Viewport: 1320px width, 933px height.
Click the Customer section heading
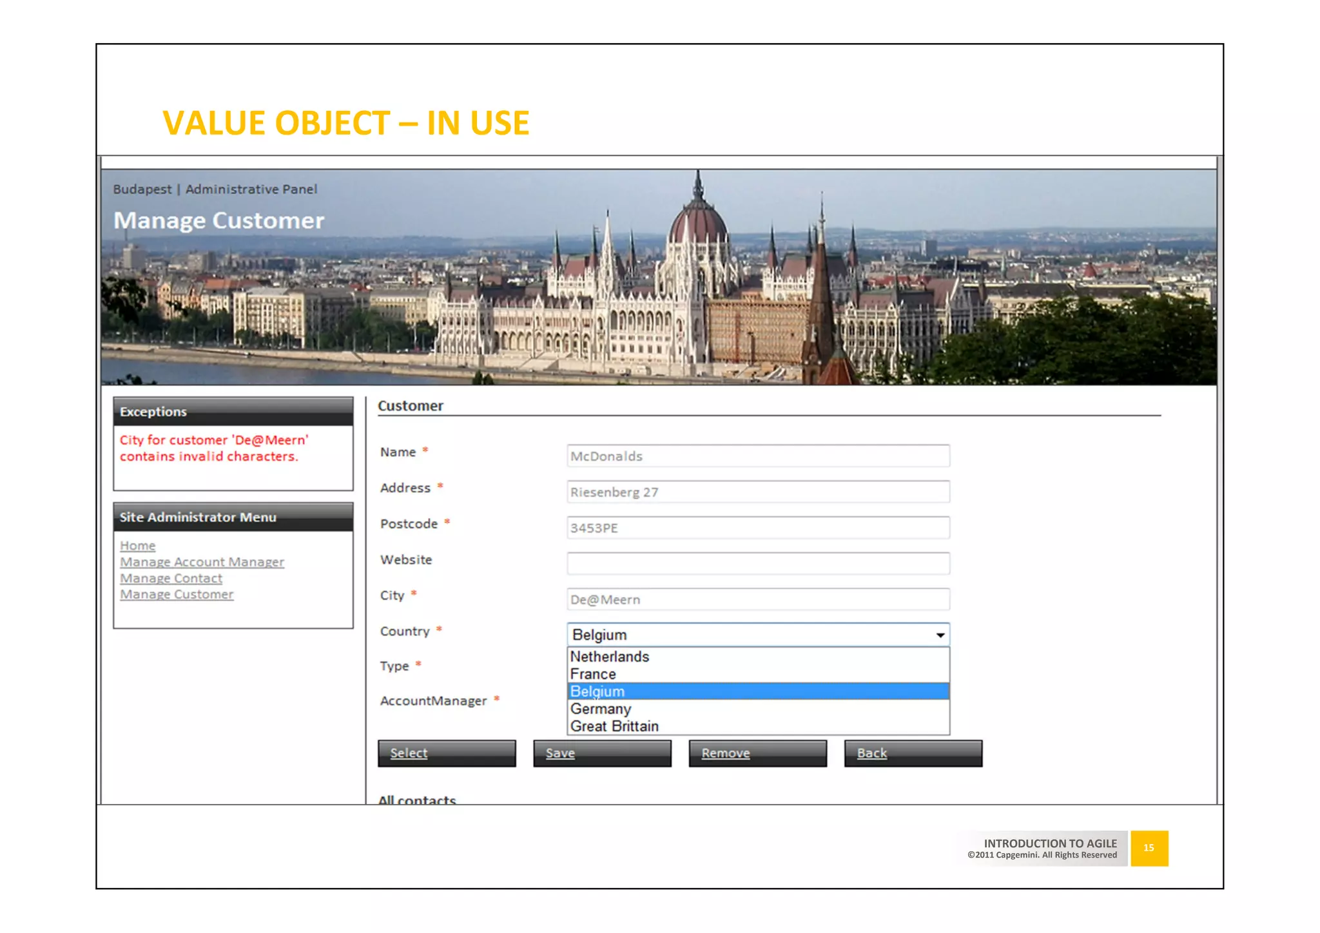click(x=411, y=406)
